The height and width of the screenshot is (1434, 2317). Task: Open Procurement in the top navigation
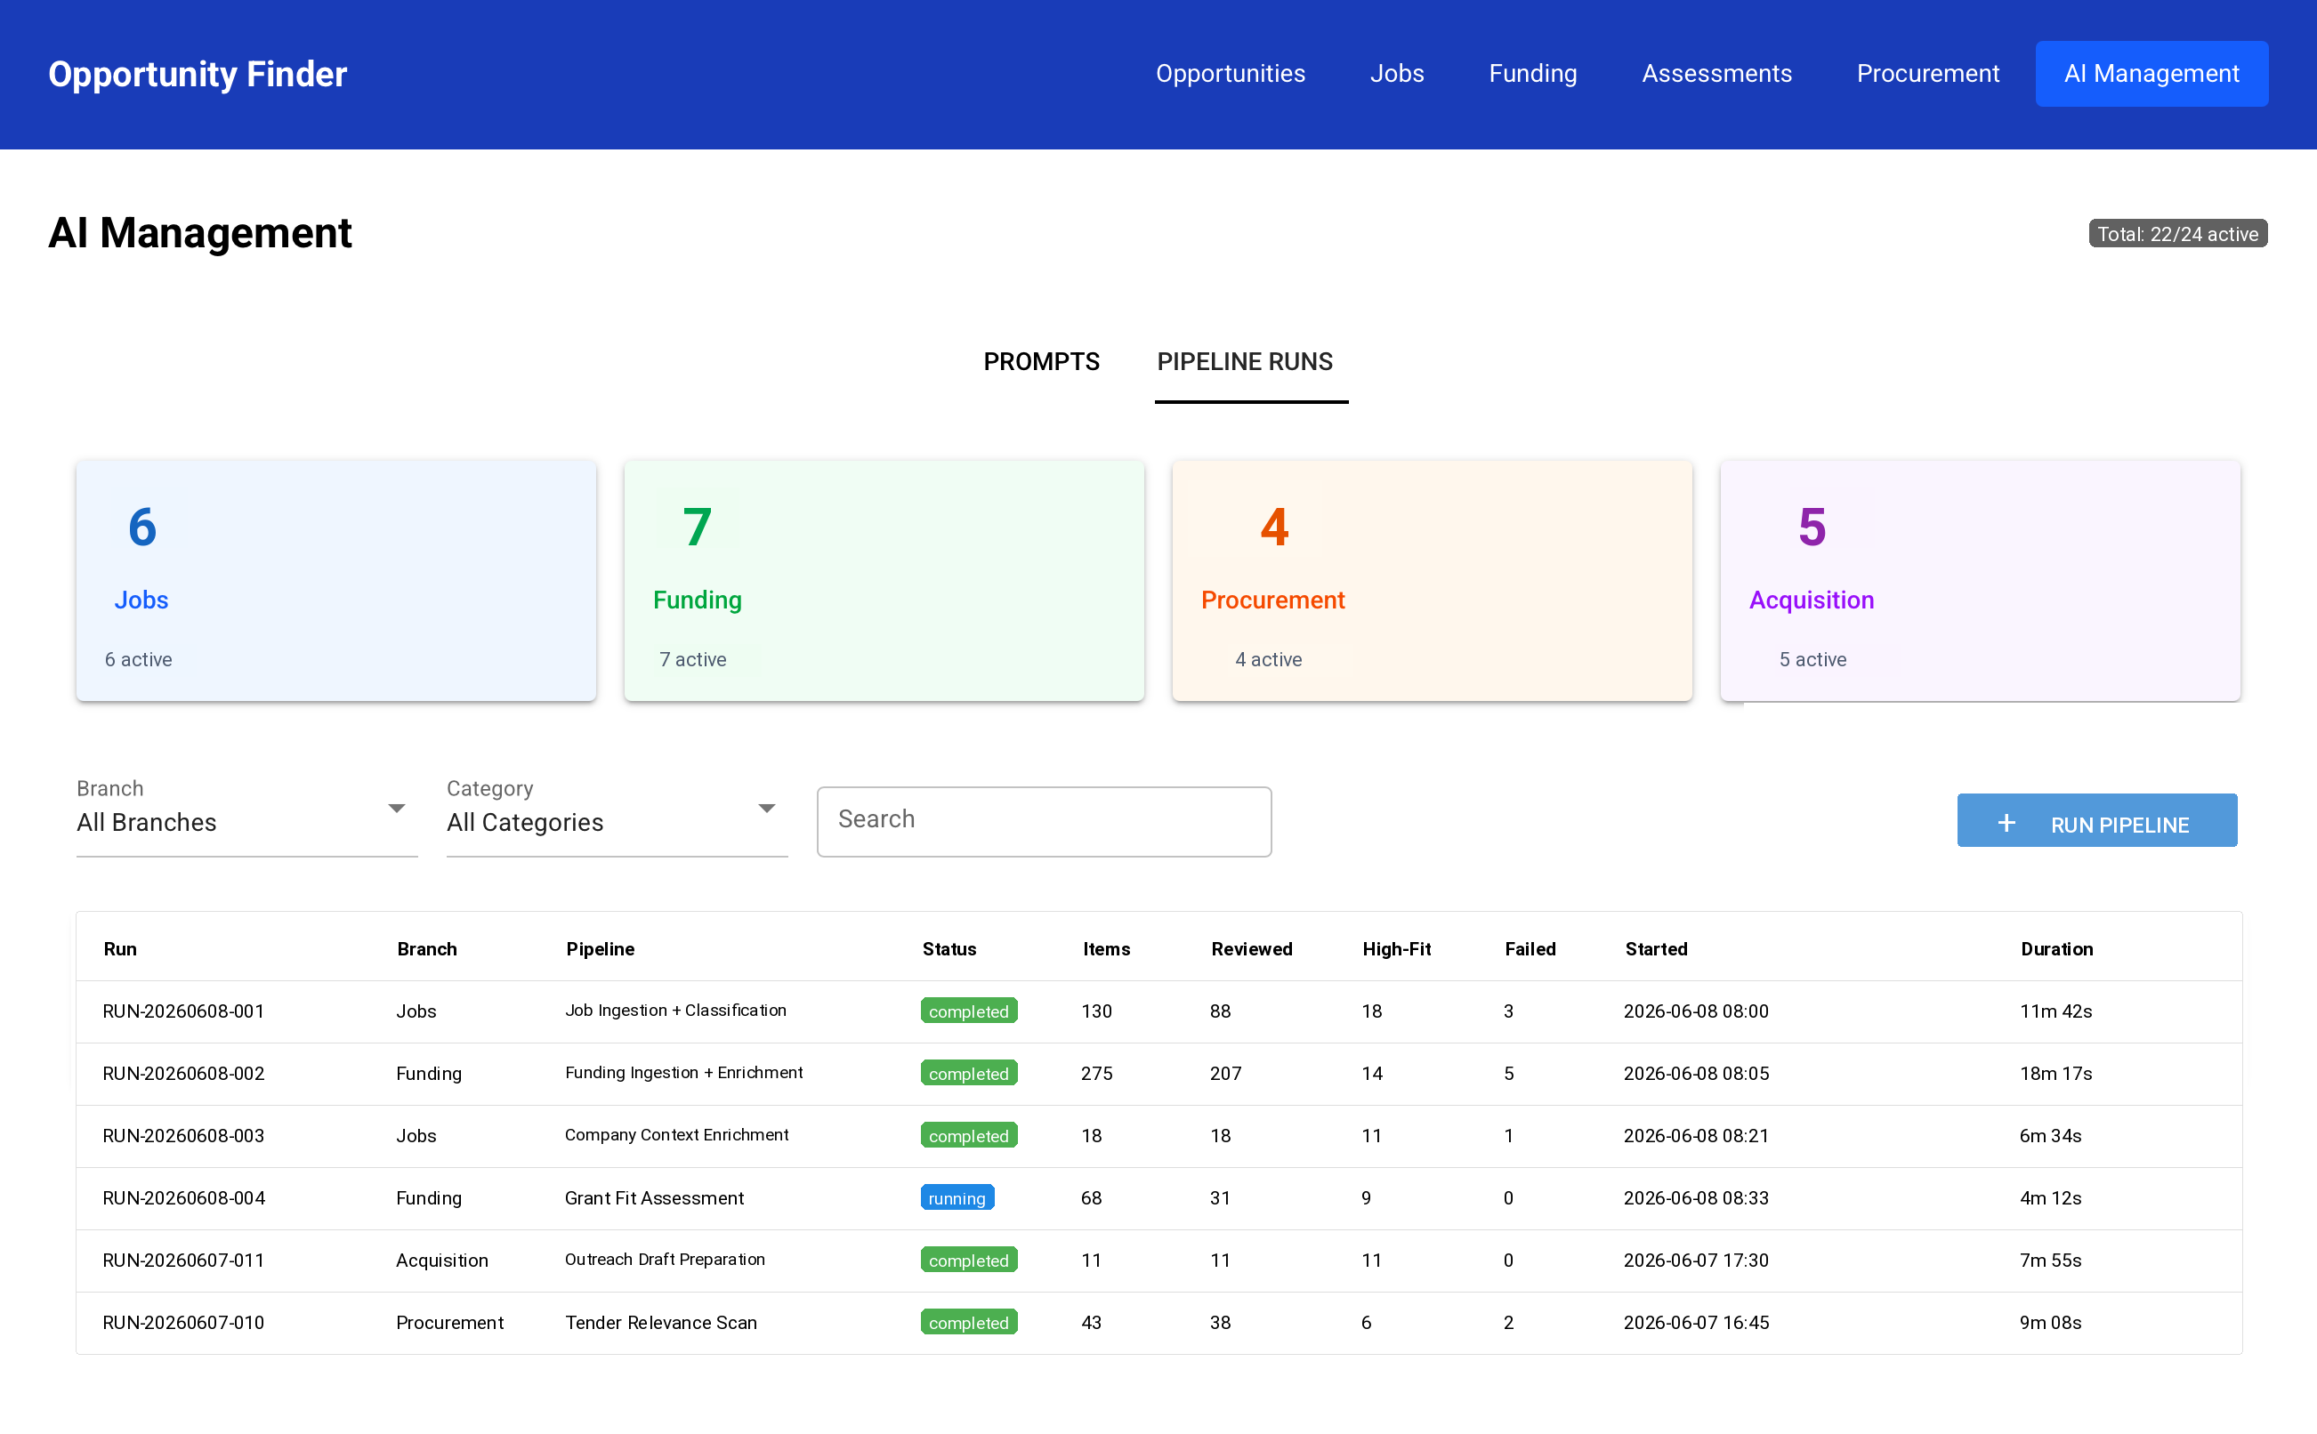(1927, 73)
